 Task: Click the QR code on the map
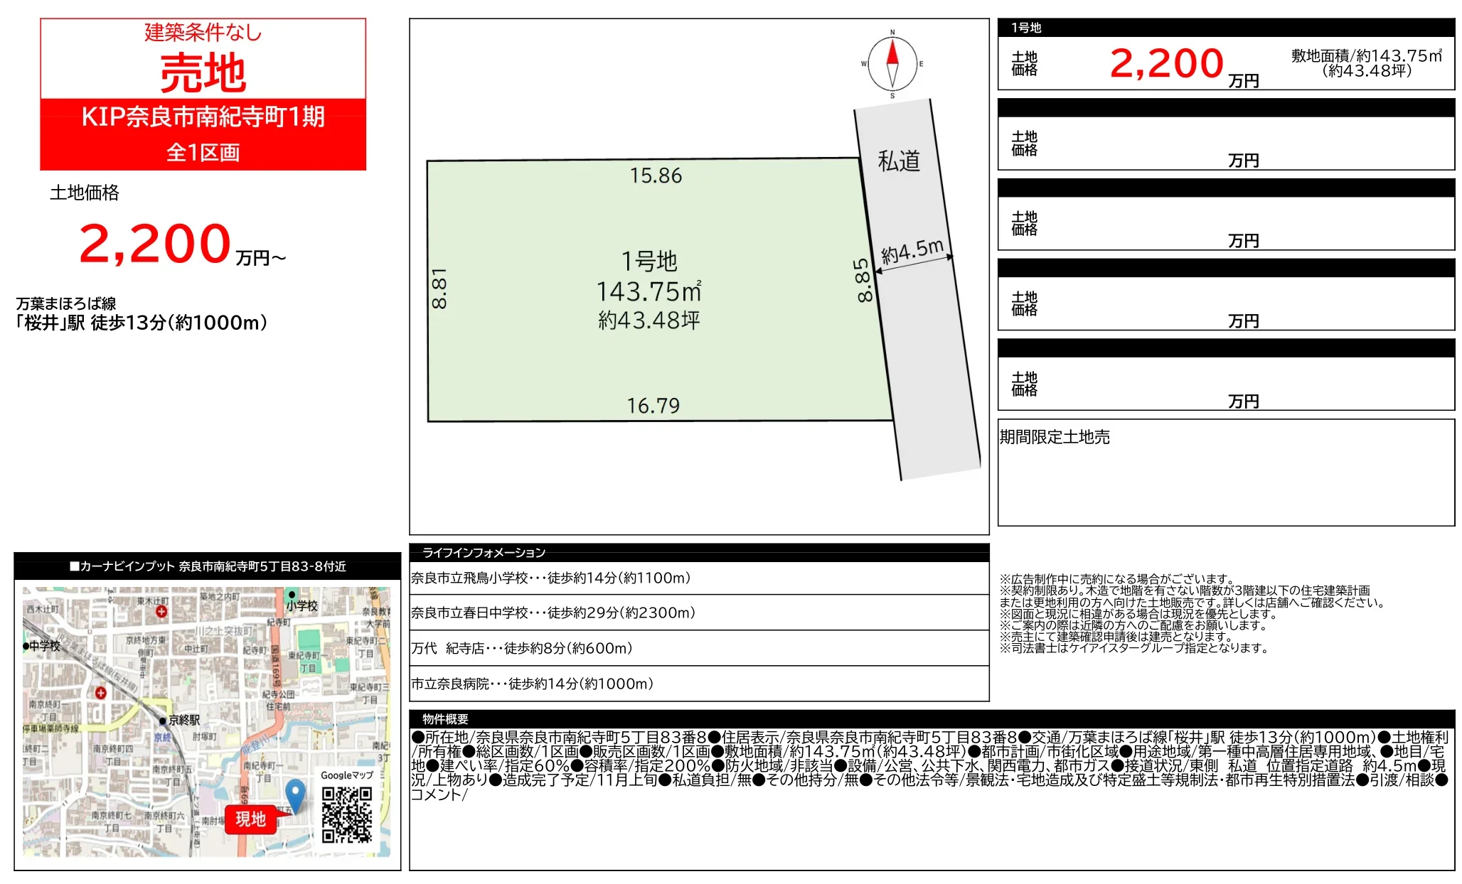click(347, 814)
